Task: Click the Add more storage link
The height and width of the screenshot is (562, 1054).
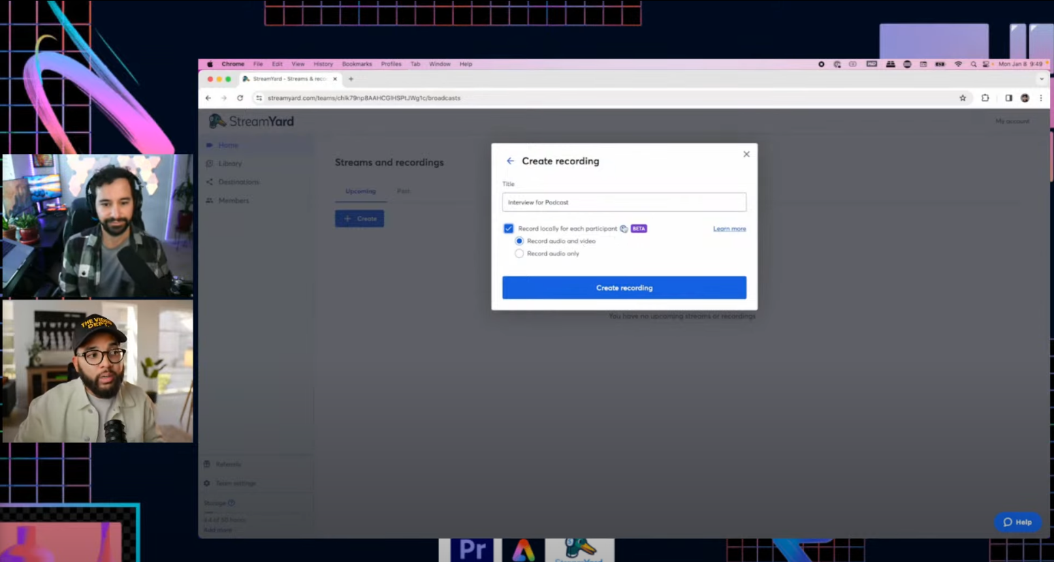Action: (x=218, y=530)
